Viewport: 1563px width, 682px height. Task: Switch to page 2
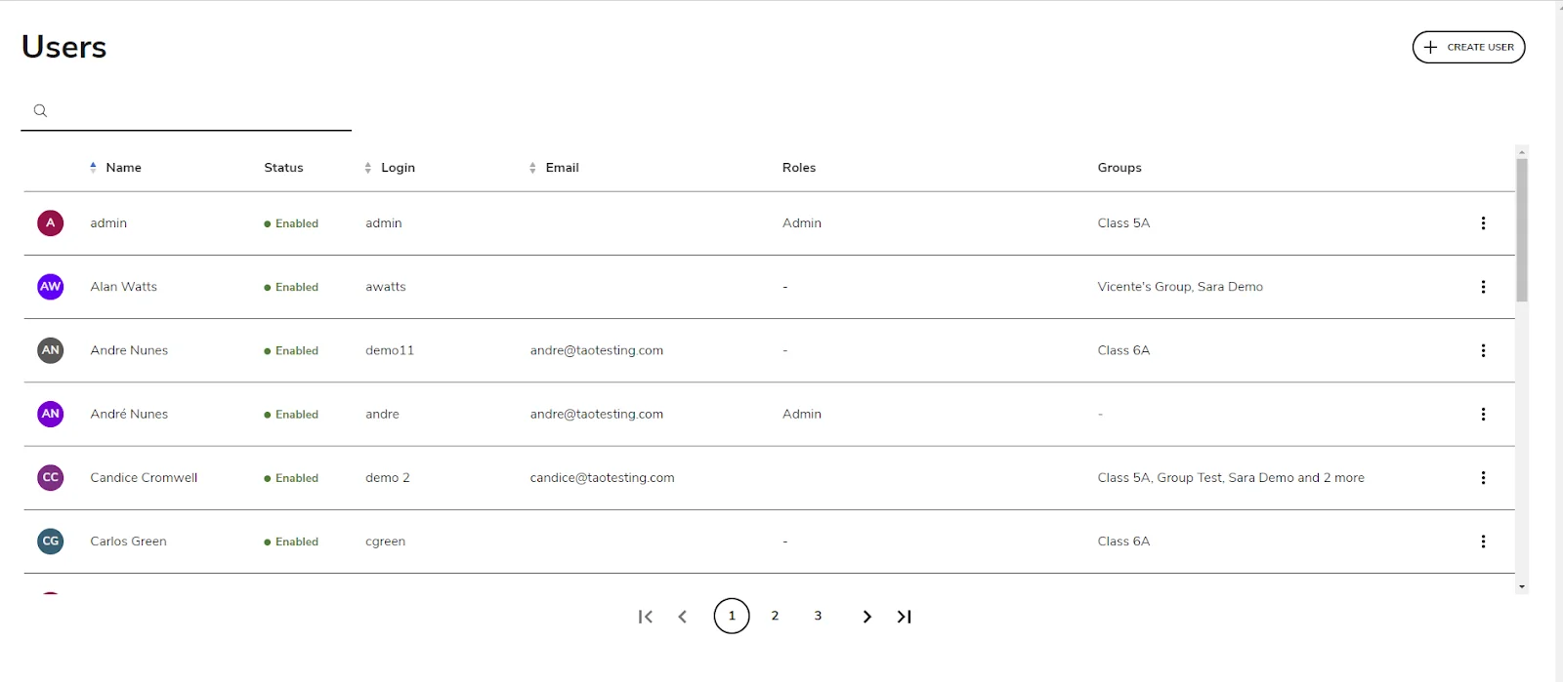pyautogui.click(x=775, y=616)
